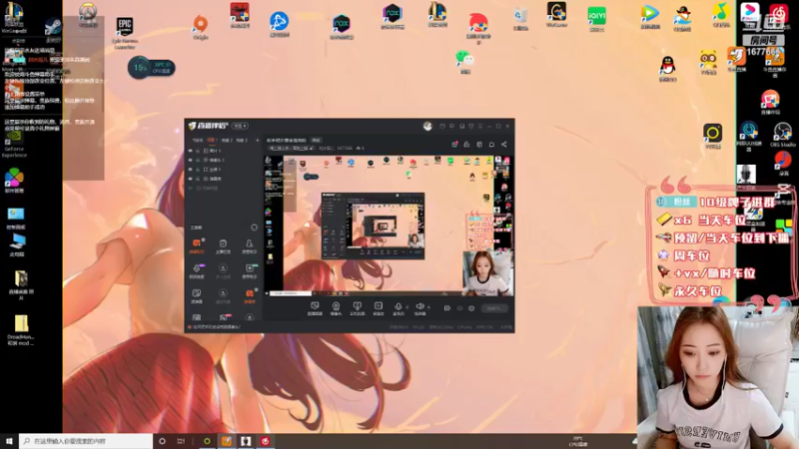Click the bell notification icon in companion header
This screenshot has height=449, width=799.
[x=491, y=145]
